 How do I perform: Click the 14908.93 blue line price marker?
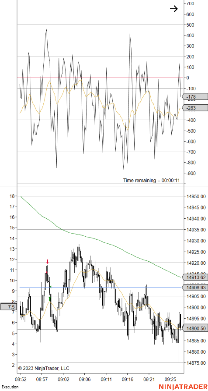[195, 288]
